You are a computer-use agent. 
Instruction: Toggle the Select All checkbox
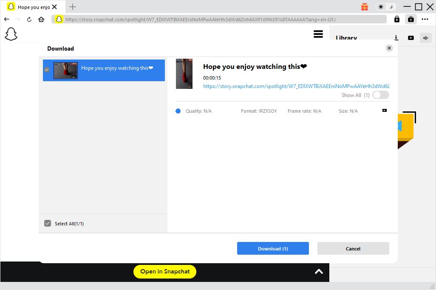(48, 223)
